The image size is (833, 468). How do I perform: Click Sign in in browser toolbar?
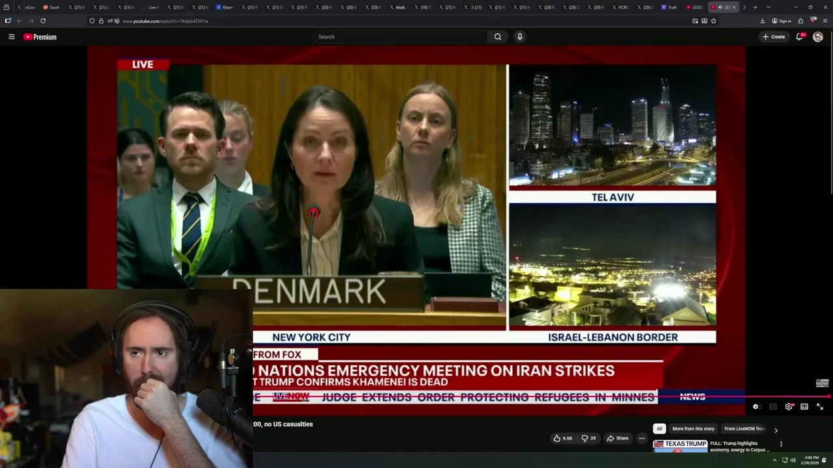[x=782, y=21]
